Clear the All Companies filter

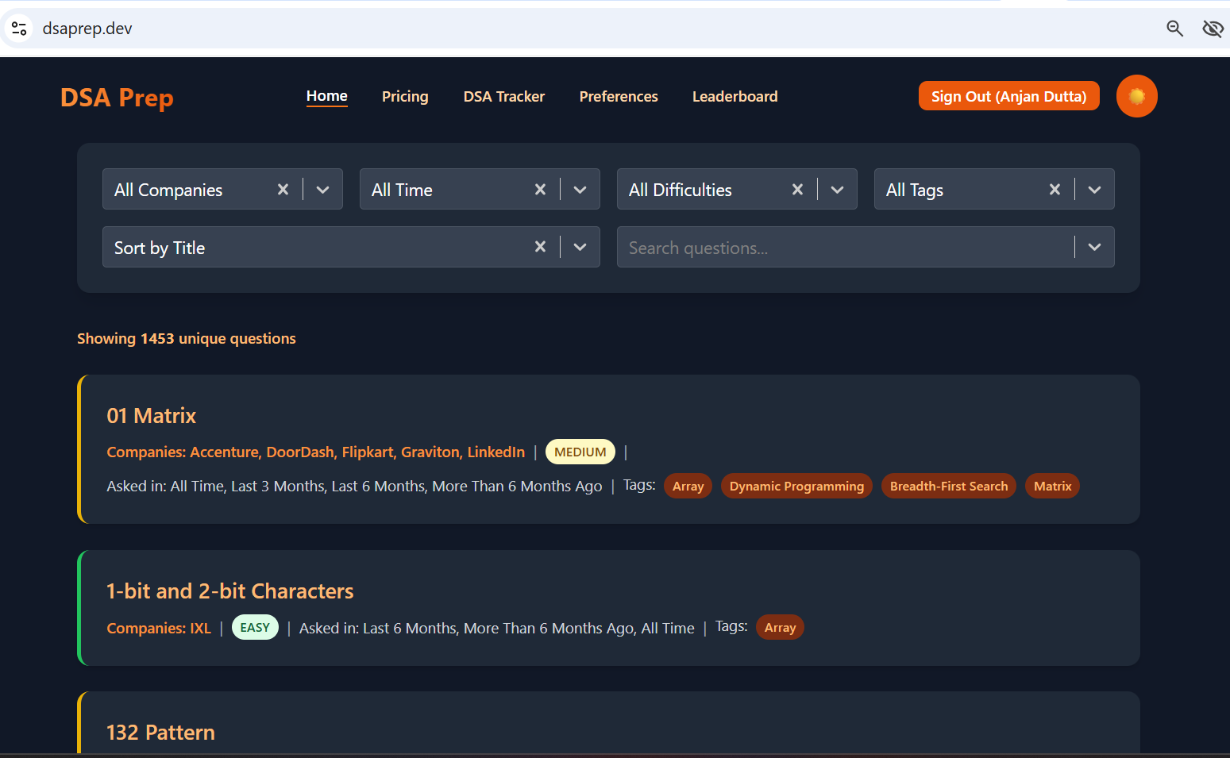(x=283, y=190)
